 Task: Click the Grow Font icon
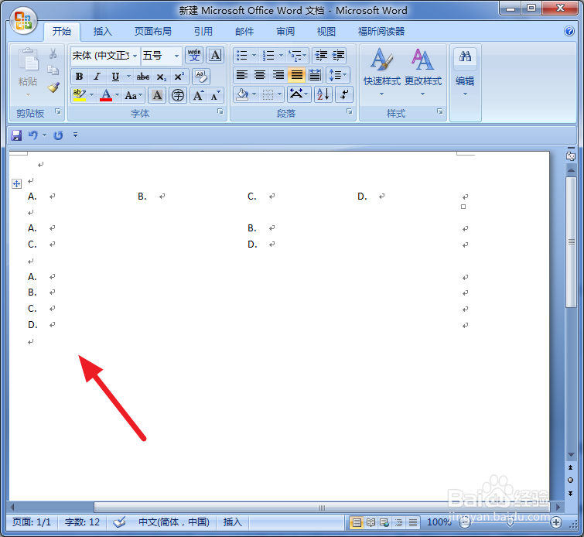coord(199,95)
